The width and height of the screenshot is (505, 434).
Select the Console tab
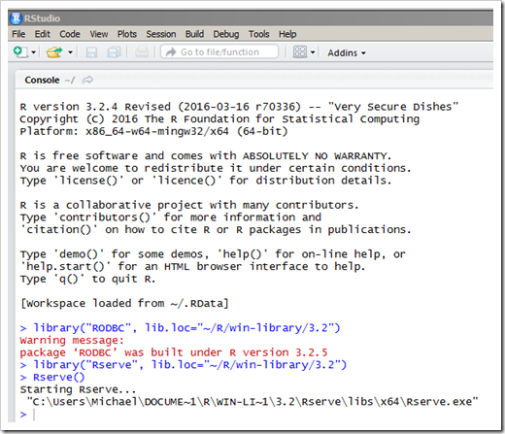[42, 80]
